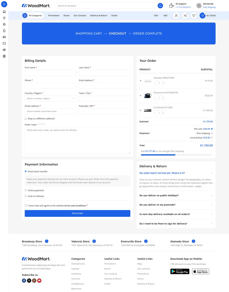Remove LG Artcool AC12BQ from order
The width and height of the screenshot is (229, 292).
pyautogui.click(x=140, y=110)
